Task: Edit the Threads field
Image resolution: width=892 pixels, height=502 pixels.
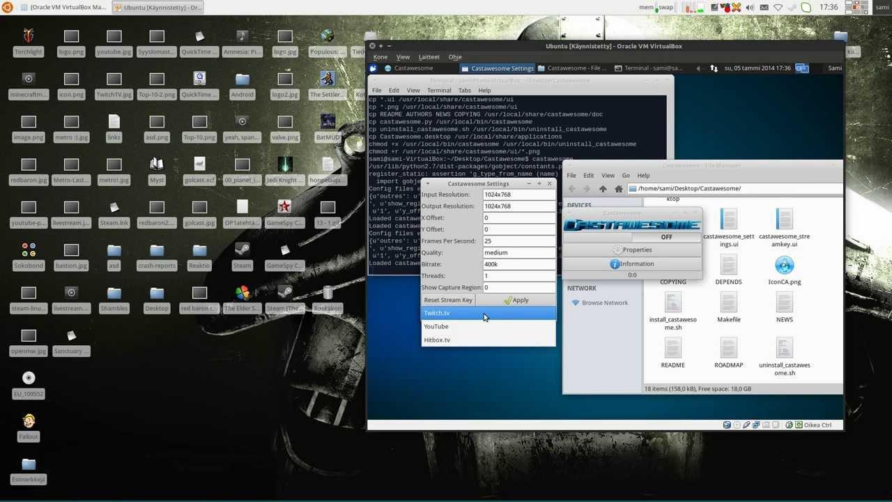Action: click(519, 276)
